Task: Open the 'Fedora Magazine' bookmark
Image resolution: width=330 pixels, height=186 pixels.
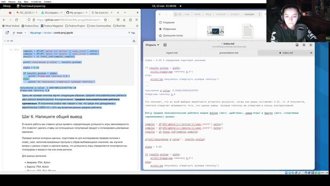Action: click(52, 26)
